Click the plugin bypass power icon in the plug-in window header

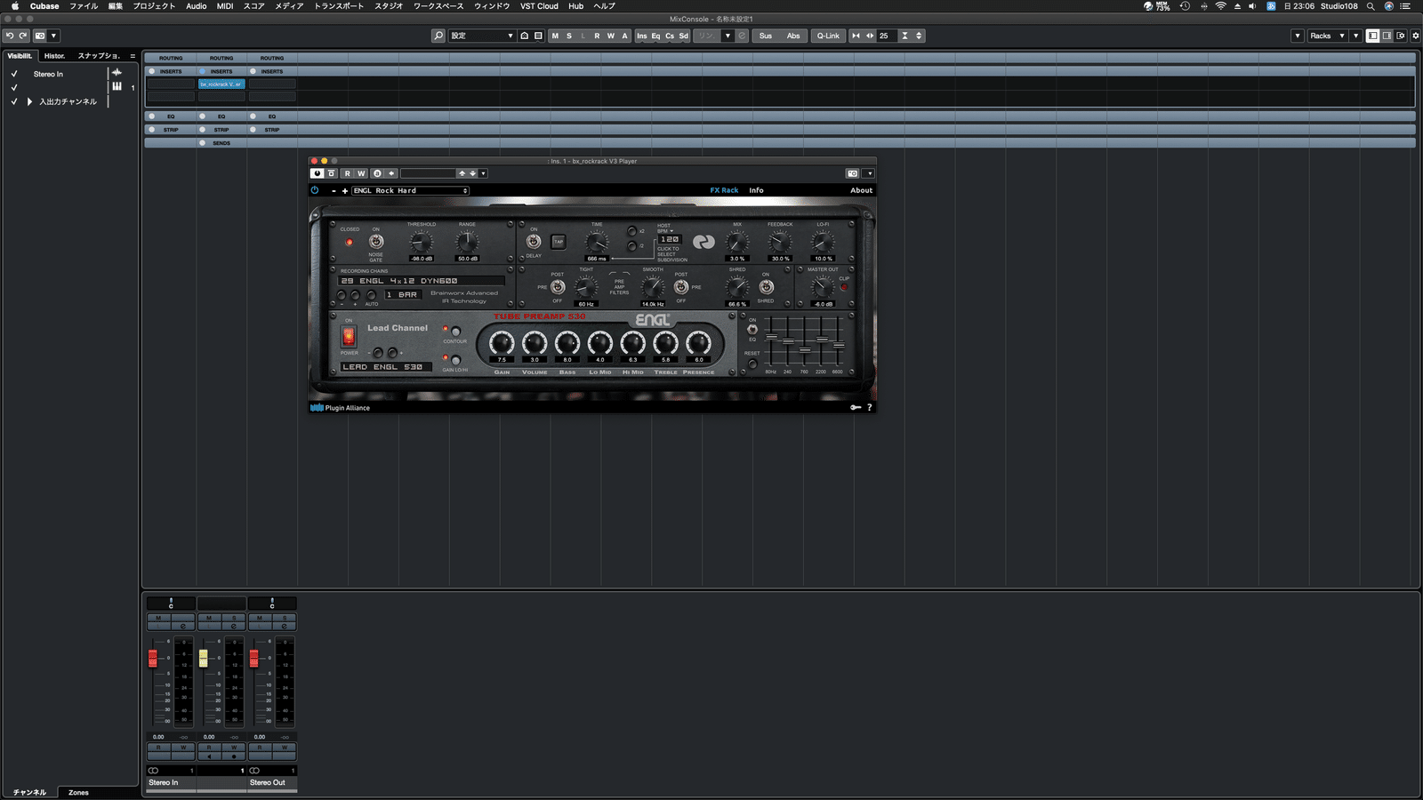tap(317, 173)
